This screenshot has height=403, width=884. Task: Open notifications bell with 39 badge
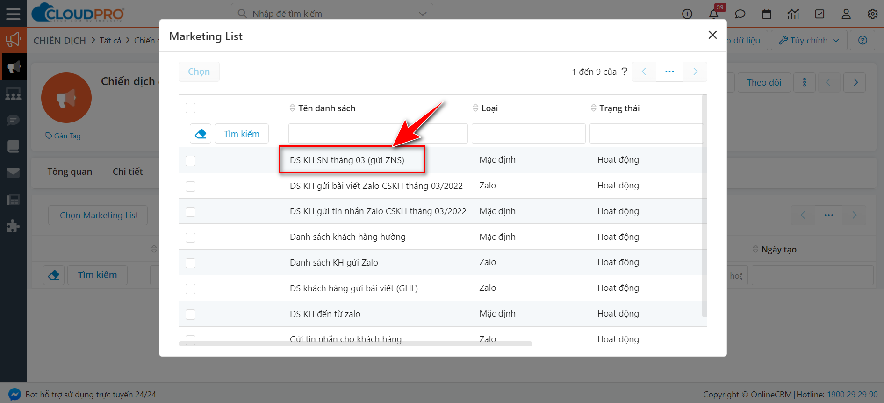[714, 14]
